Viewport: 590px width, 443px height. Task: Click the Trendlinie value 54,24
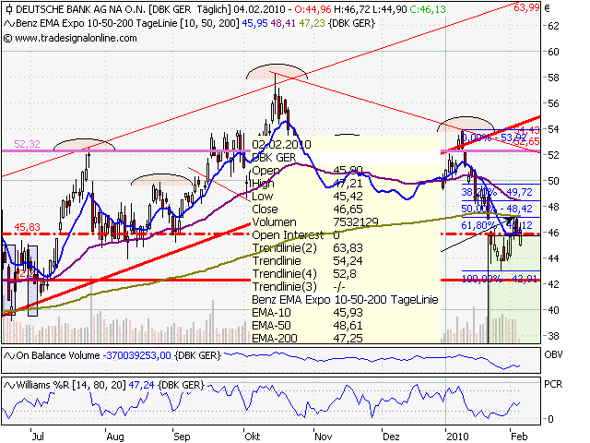[x=348, y=260]
